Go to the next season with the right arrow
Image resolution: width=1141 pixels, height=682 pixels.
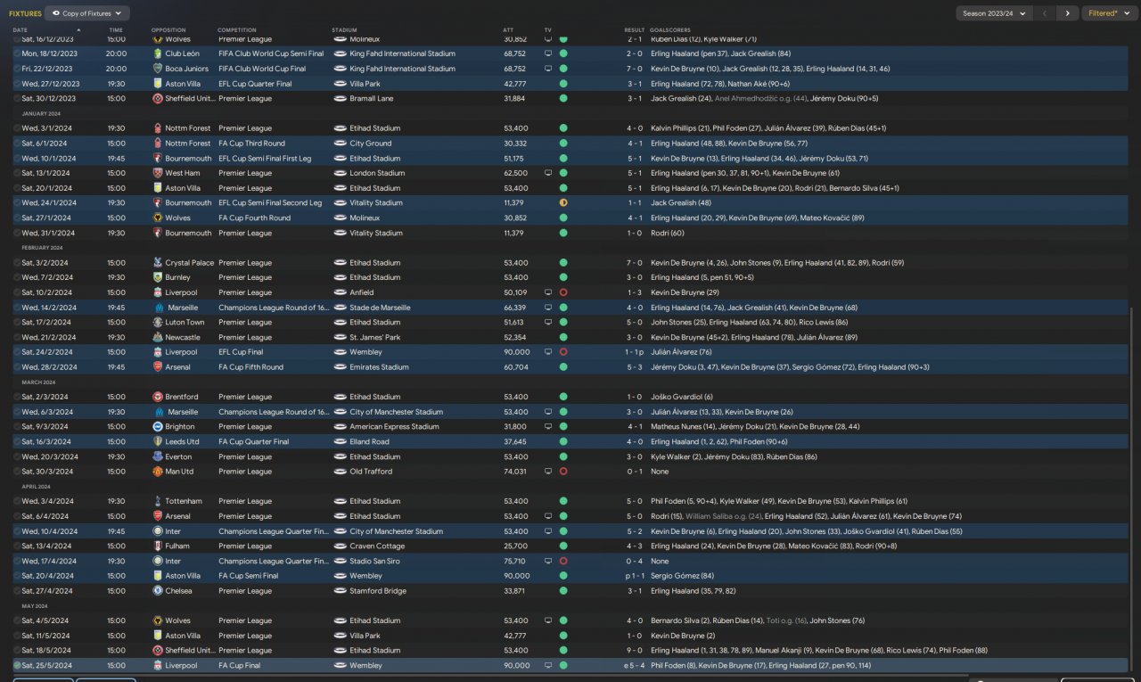[1068, 13]
